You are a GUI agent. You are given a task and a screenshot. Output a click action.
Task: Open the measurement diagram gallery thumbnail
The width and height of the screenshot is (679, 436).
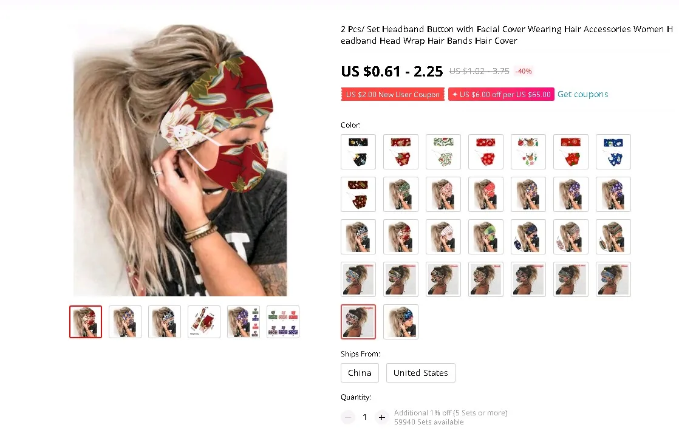click(204, 322)
